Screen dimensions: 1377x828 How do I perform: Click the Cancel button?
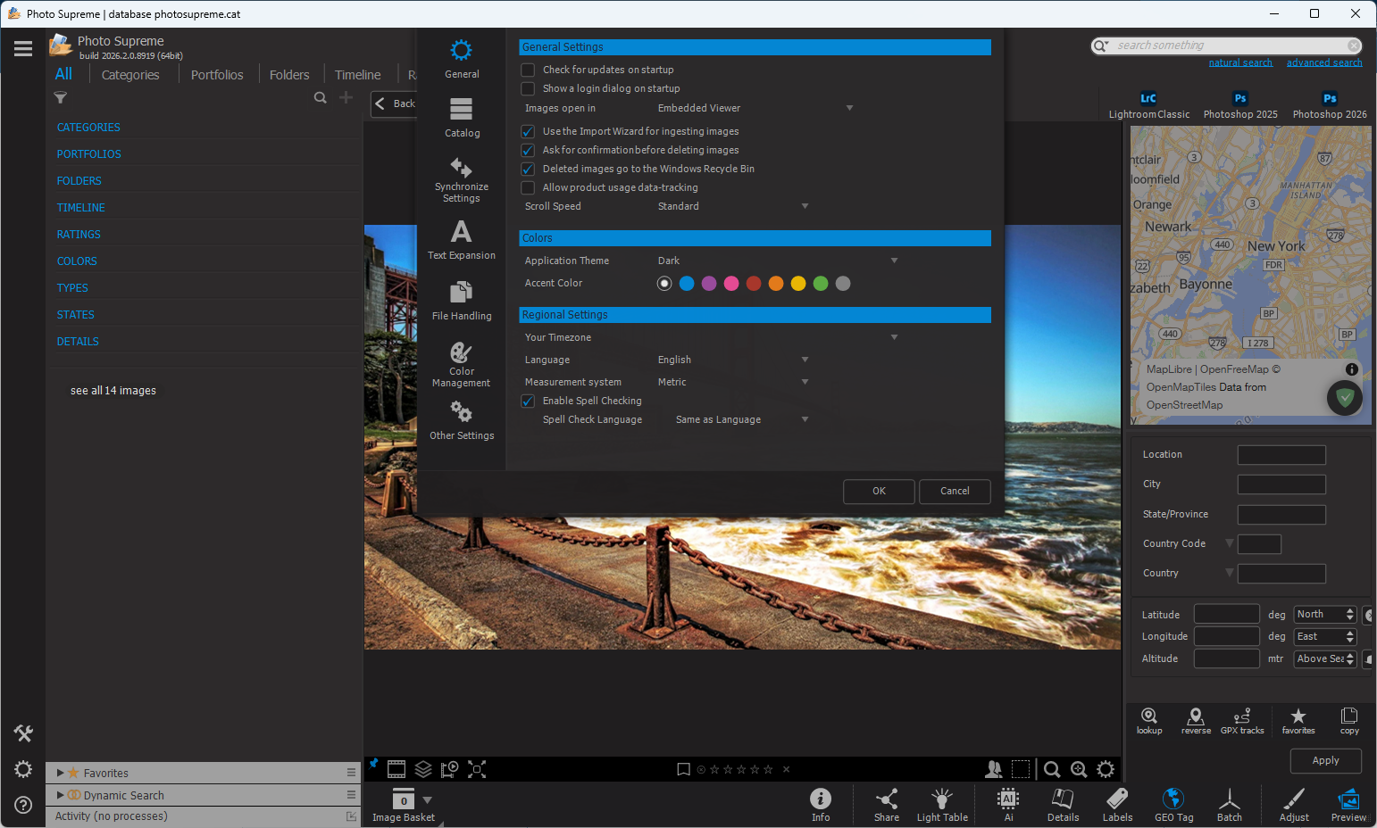(x=954, y=491)
